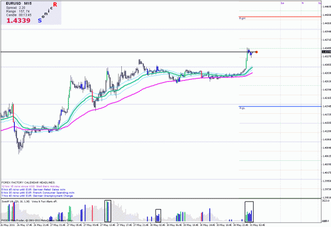Click the Voice & Text Alerts off text
Screen dimensions: 331x227
point(44,202)
